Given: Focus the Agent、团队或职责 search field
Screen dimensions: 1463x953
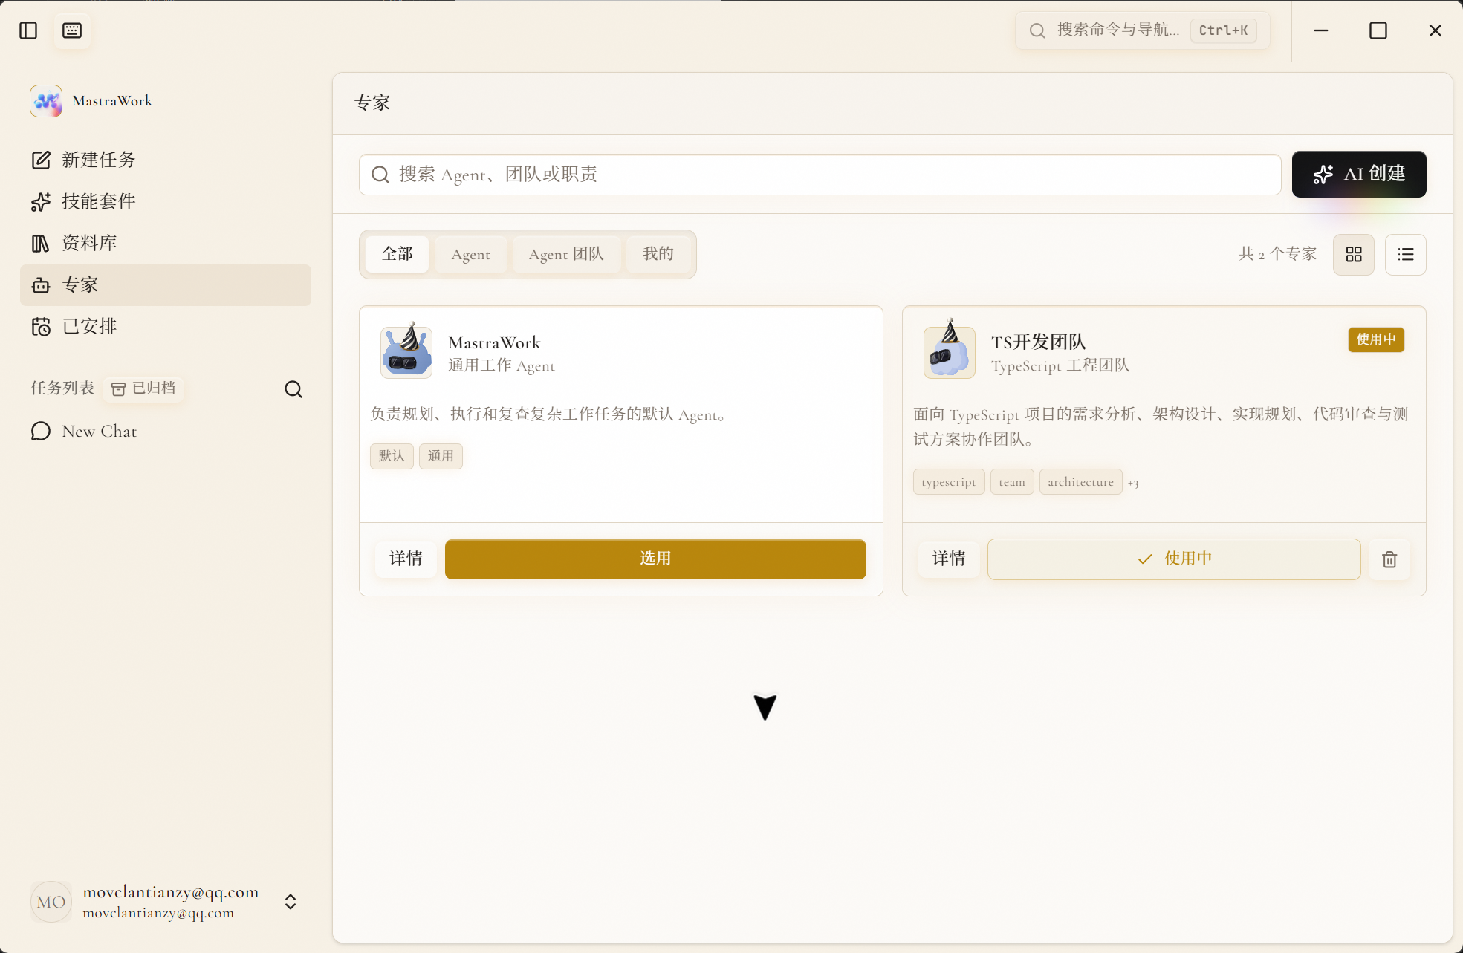Looking at the screenshot, I should coord(820,175).
